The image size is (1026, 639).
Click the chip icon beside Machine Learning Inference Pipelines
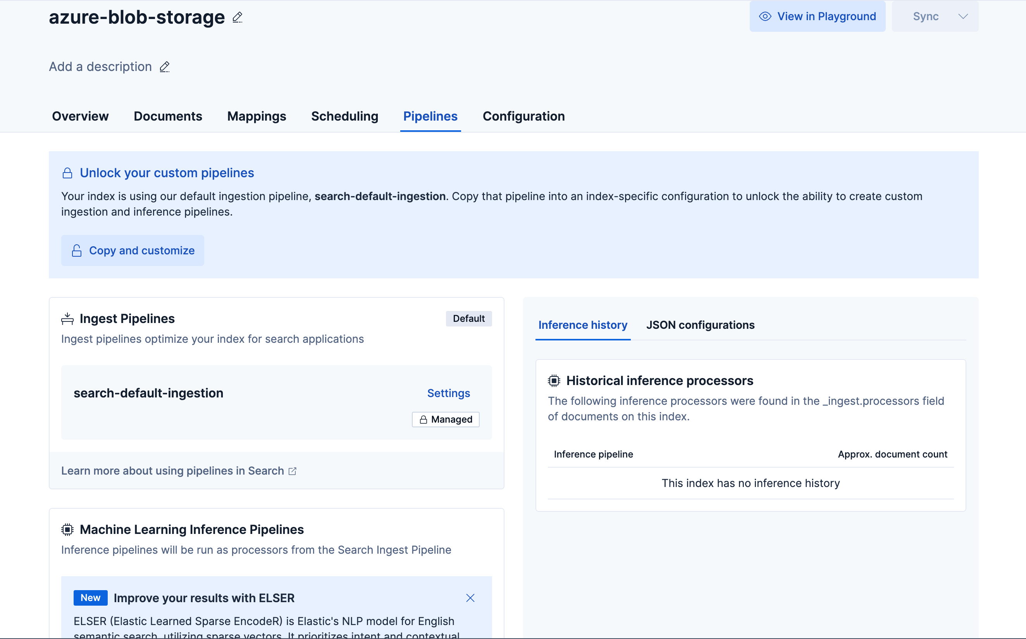67,530
